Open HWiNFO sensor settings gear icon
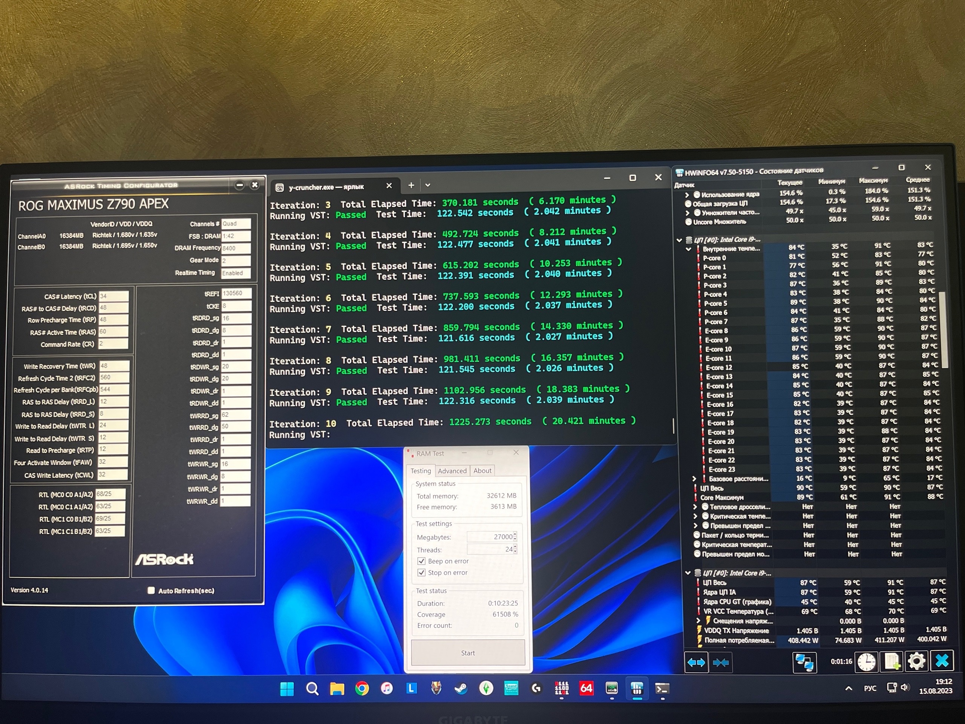965x724 pixels. coord(916,661)
